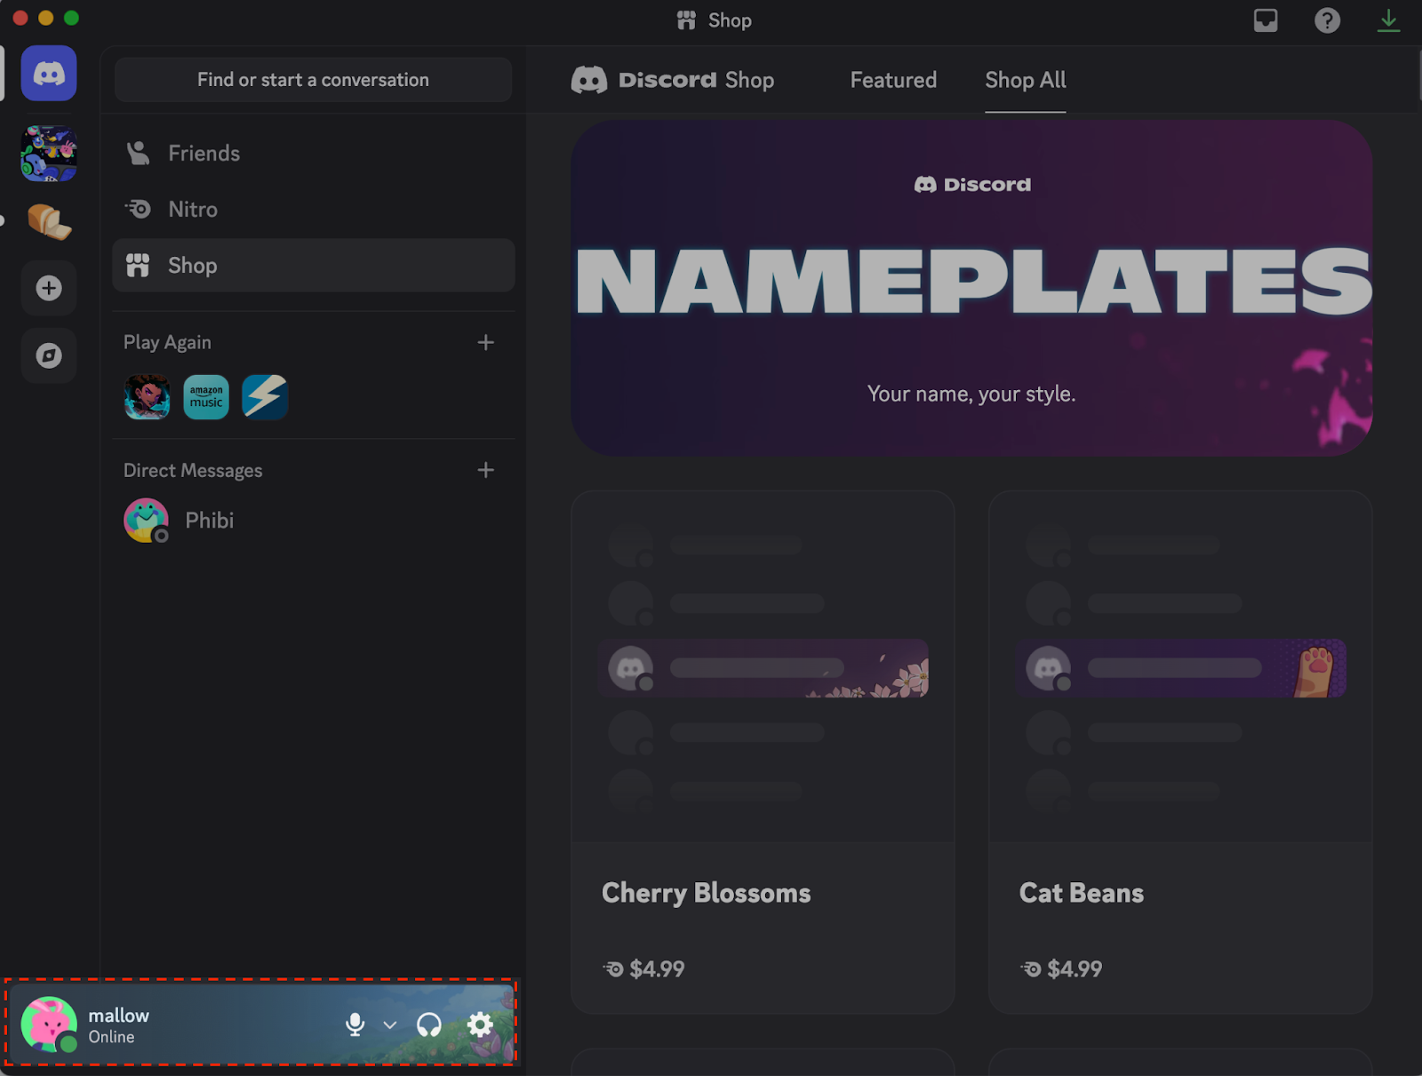Open your DM with Phibi

209,521
